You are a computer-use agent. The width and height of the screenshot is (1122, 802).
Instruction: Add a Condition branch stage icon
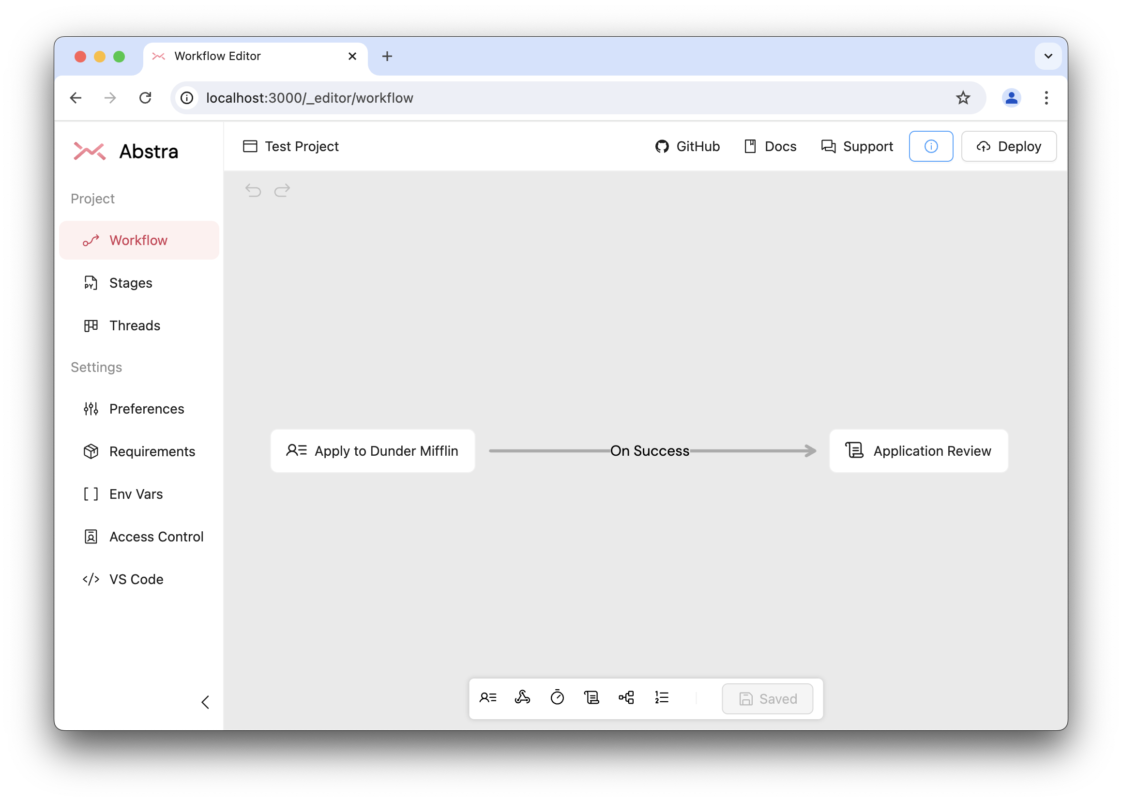(626, 697)
